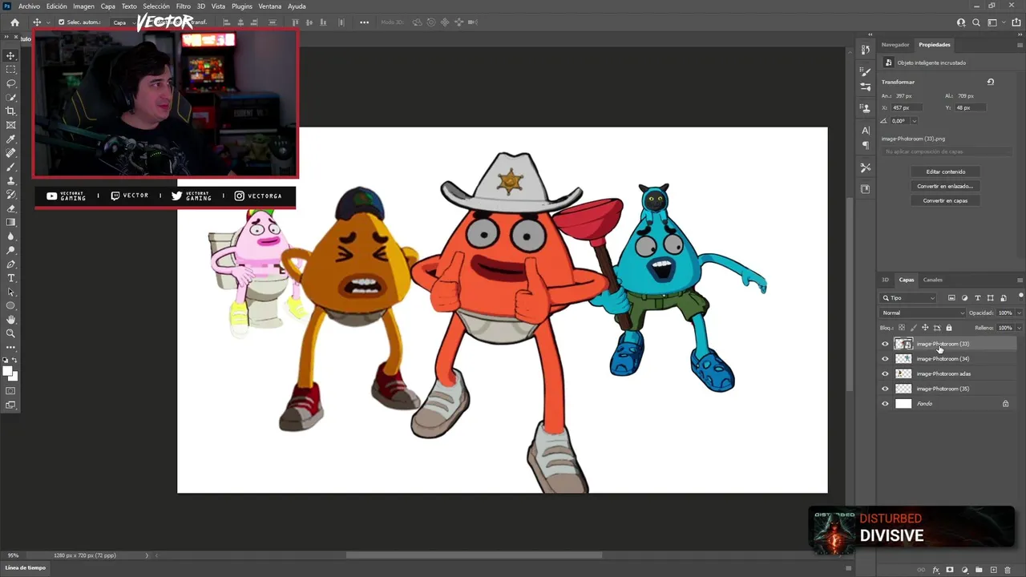The height and width of the screenshot is (577, 1026).
Task: Open the Relleno value dropdown arrow
Action: point(1019,328)
